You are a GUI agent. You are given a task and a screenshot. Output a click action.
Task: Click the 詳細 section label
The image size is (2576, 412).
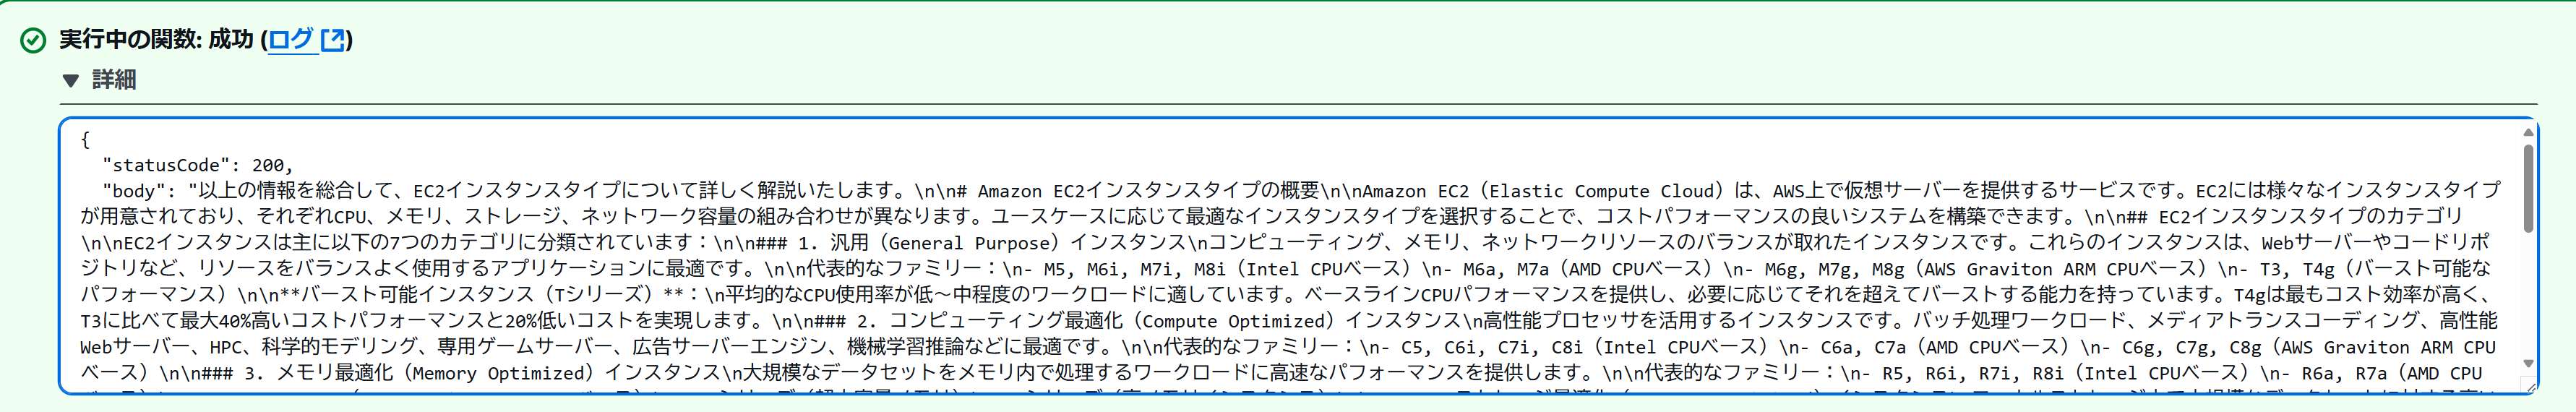tap(114, 80)
